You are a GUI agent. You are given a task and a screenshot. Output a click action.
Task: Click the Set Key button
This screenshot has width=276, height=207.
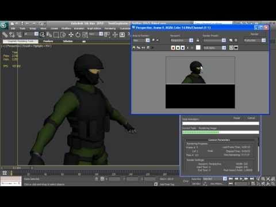pyautogui.click(x=196, y=183)
